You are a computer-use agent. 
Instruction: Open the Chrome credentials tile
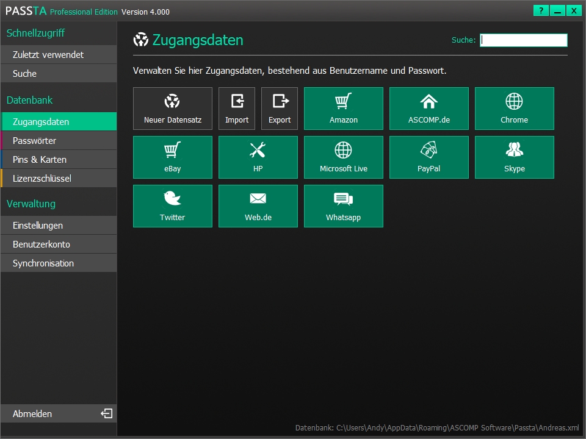pyautogui.click(x=515, y=109)
